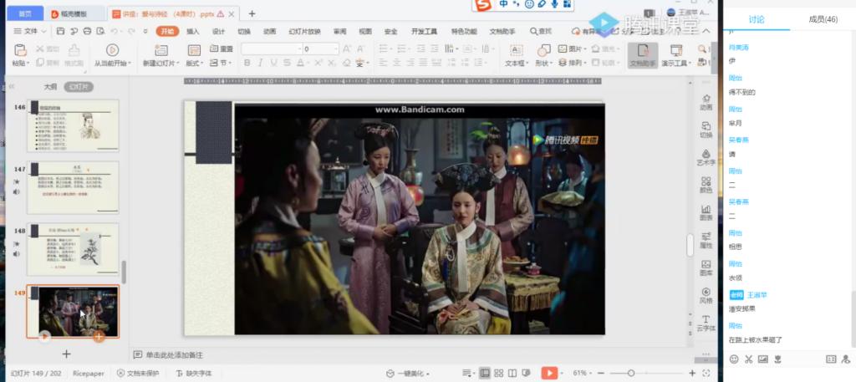Click the Presentation Tools (演示工具) icon

676,50
